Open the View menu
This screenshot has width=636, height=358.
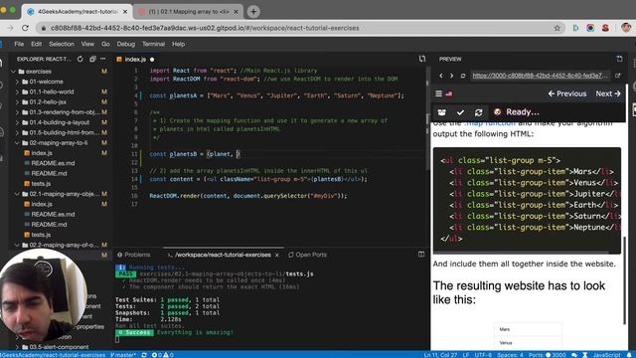[x=87, y=44]
